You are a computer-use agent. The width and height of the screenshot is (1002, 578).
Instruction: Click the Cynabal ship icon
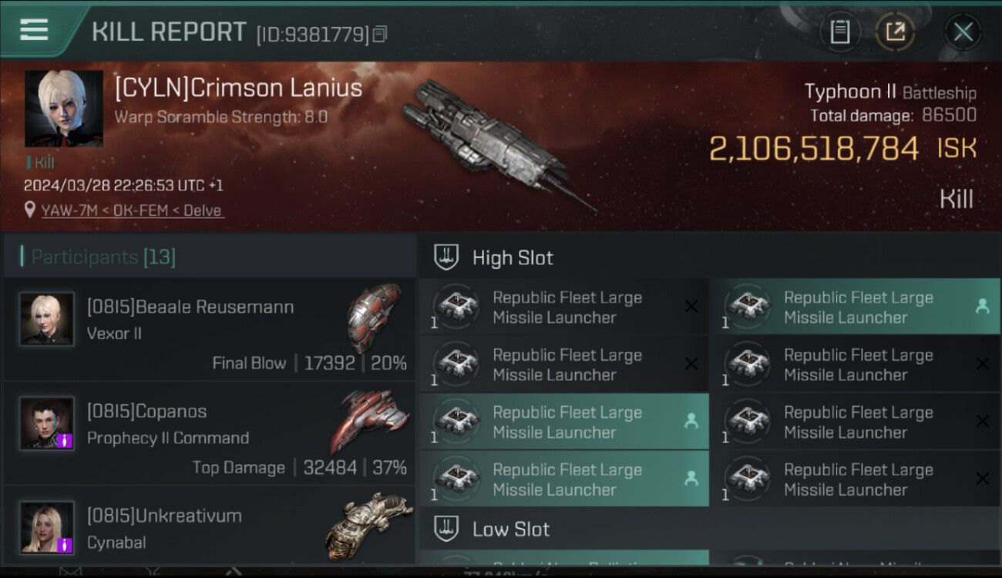368,526
